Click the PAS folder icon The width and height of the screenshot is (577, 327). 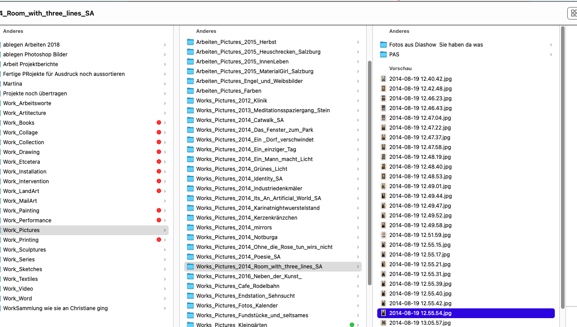(x=383, y=54)
